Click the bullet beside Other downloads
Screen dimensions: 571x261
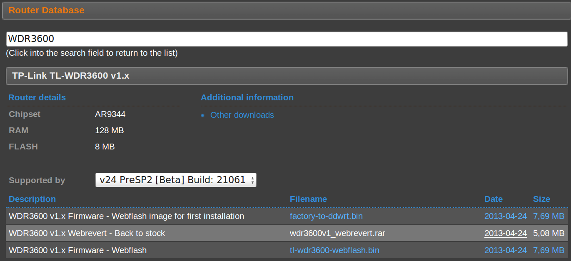coord(202,115)
